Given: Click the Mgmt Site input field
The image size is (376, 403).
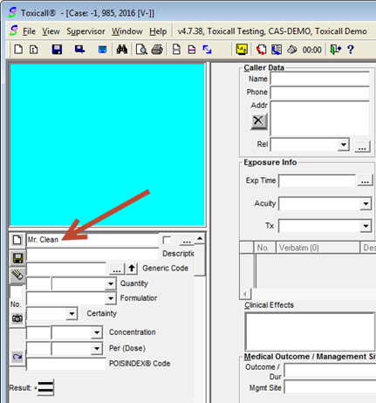Looking at the screenshot, I should point(330,387).
